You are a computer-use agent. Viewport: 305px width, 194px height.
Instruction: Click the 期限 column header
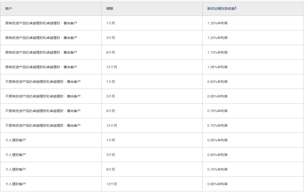110,9
